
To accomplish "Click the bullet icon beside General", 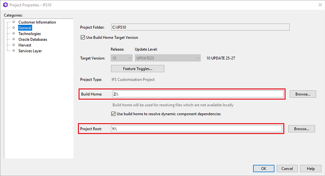I will pos(14,28).
